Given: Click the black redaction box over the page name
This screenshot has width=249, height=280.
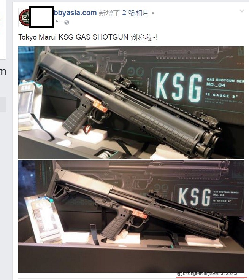Looking at the screenshot, I should point(41,17).
